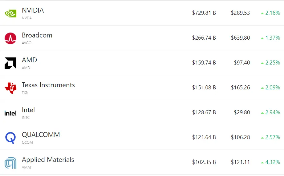Viewport: 284px width, 176px height.
Task: Click the AVGO ticker symbol
Action: tap(26, 43)
